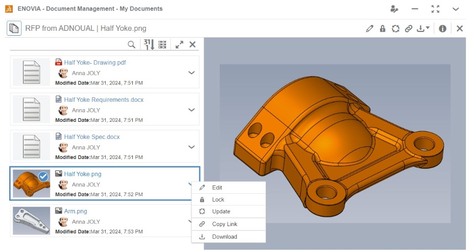Close the document preview with header X
Image resolution: width=470 pixels, height=252 pixels.
click(460, 28)
